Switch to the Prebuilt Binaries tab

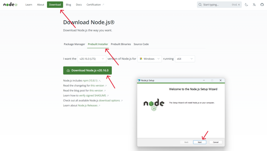pos(121,44)
